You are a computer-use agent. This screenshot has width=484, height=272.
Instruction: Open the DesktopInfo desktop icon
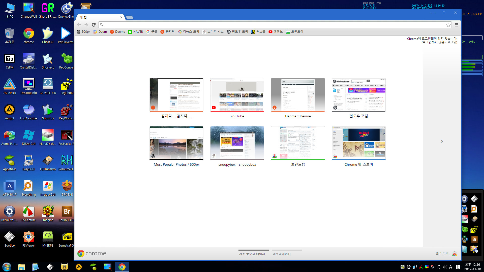pyautogui.click(x=29, y=87)
